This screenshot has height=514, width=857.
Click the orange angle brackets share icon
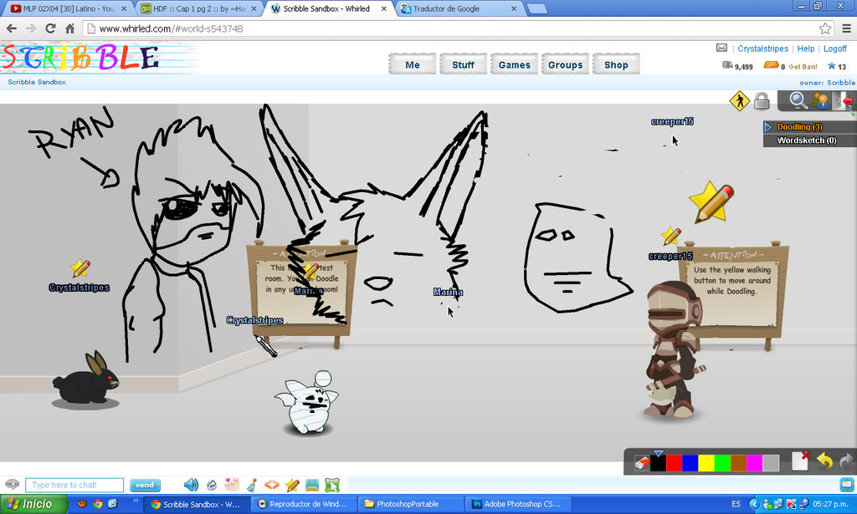272,485
